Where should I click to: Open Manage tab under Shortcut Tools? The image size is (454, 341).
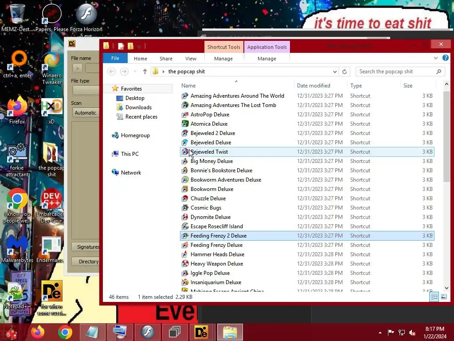tap(223, 59)
